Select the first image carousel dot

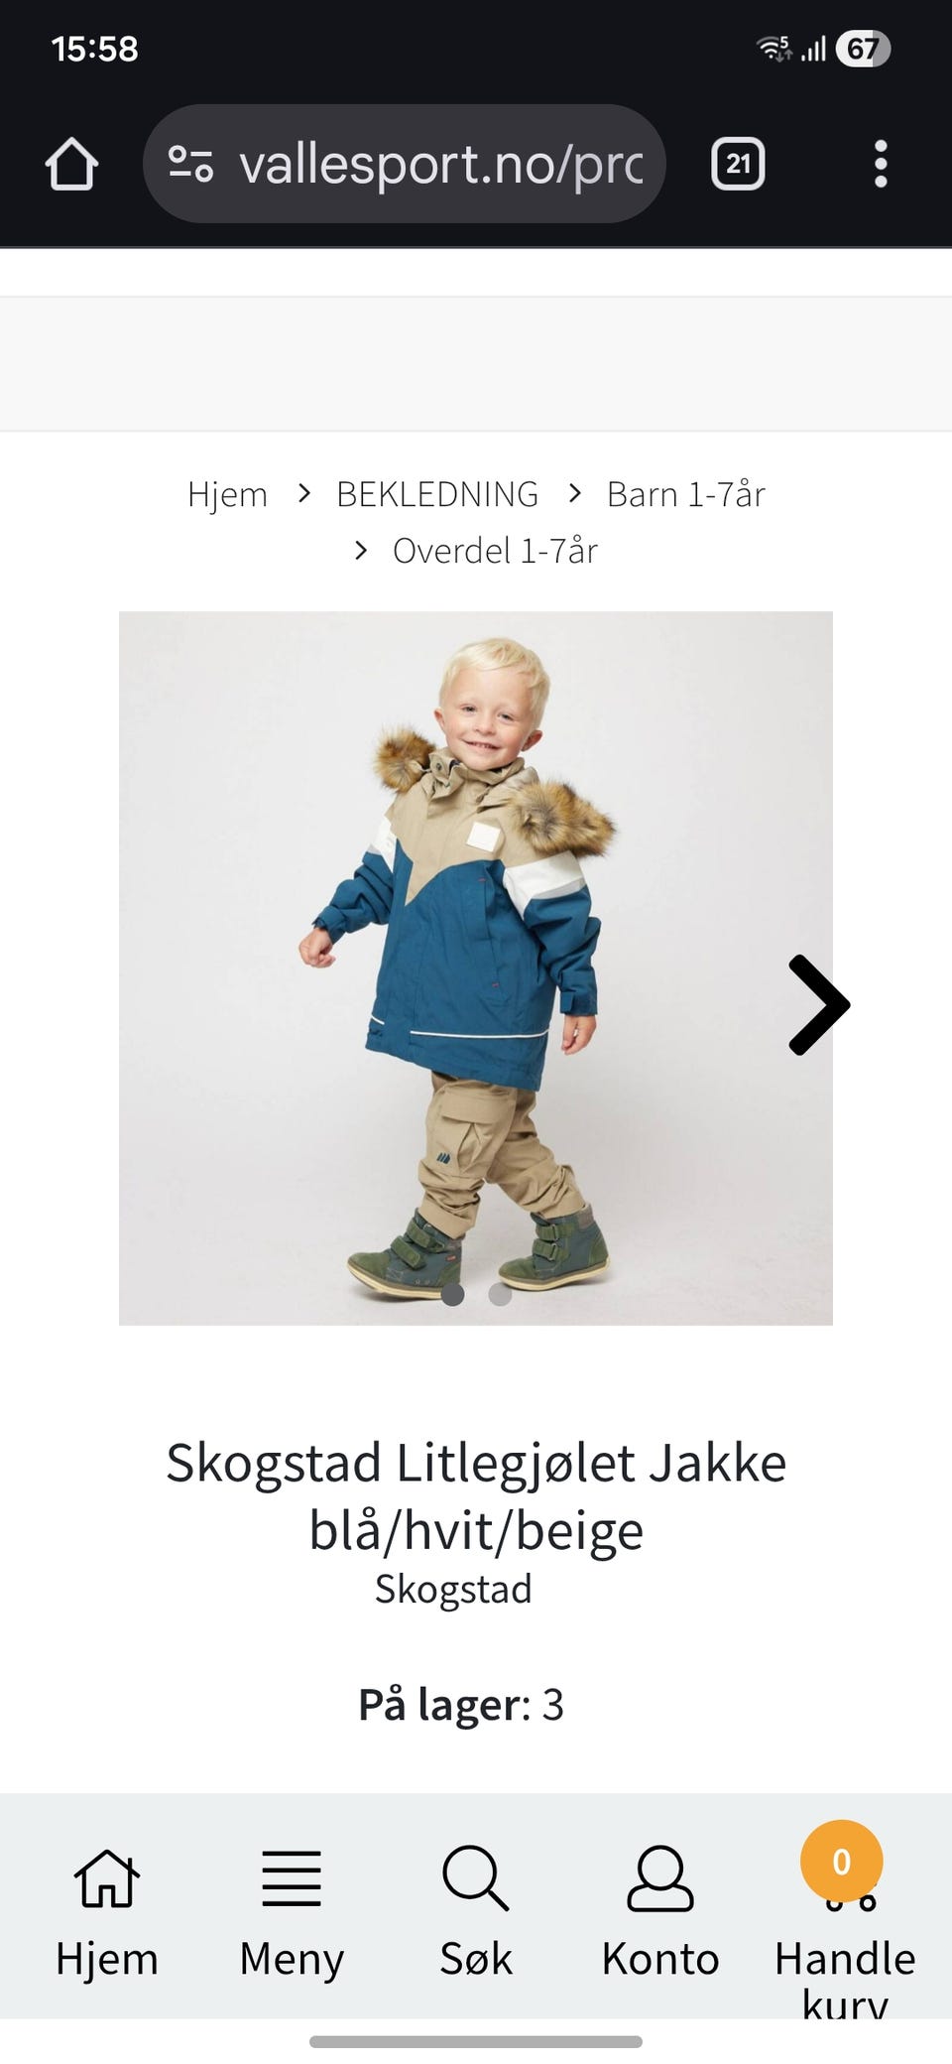[x=453, y=1294]
